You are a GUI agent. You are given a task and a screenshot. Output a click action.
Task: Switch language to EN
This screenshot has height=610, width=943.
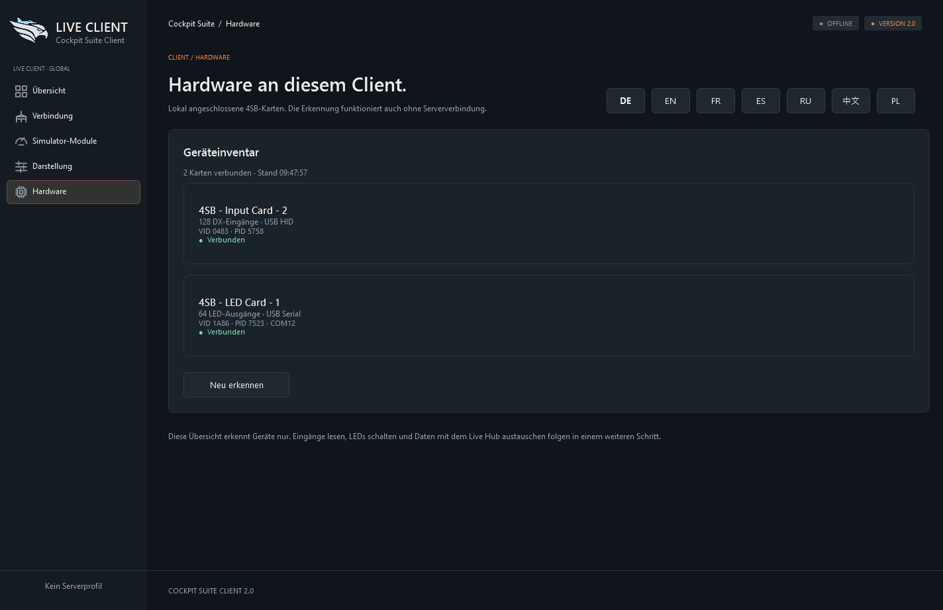click(671, 101)
